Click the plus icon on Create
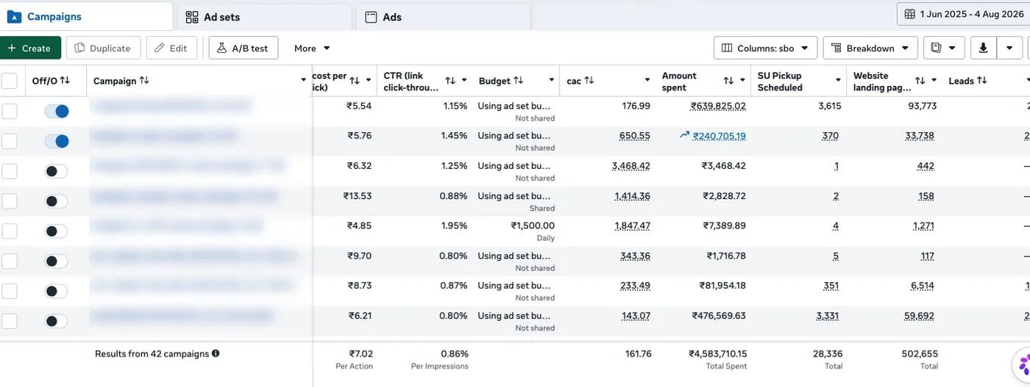 pos(13,48)
